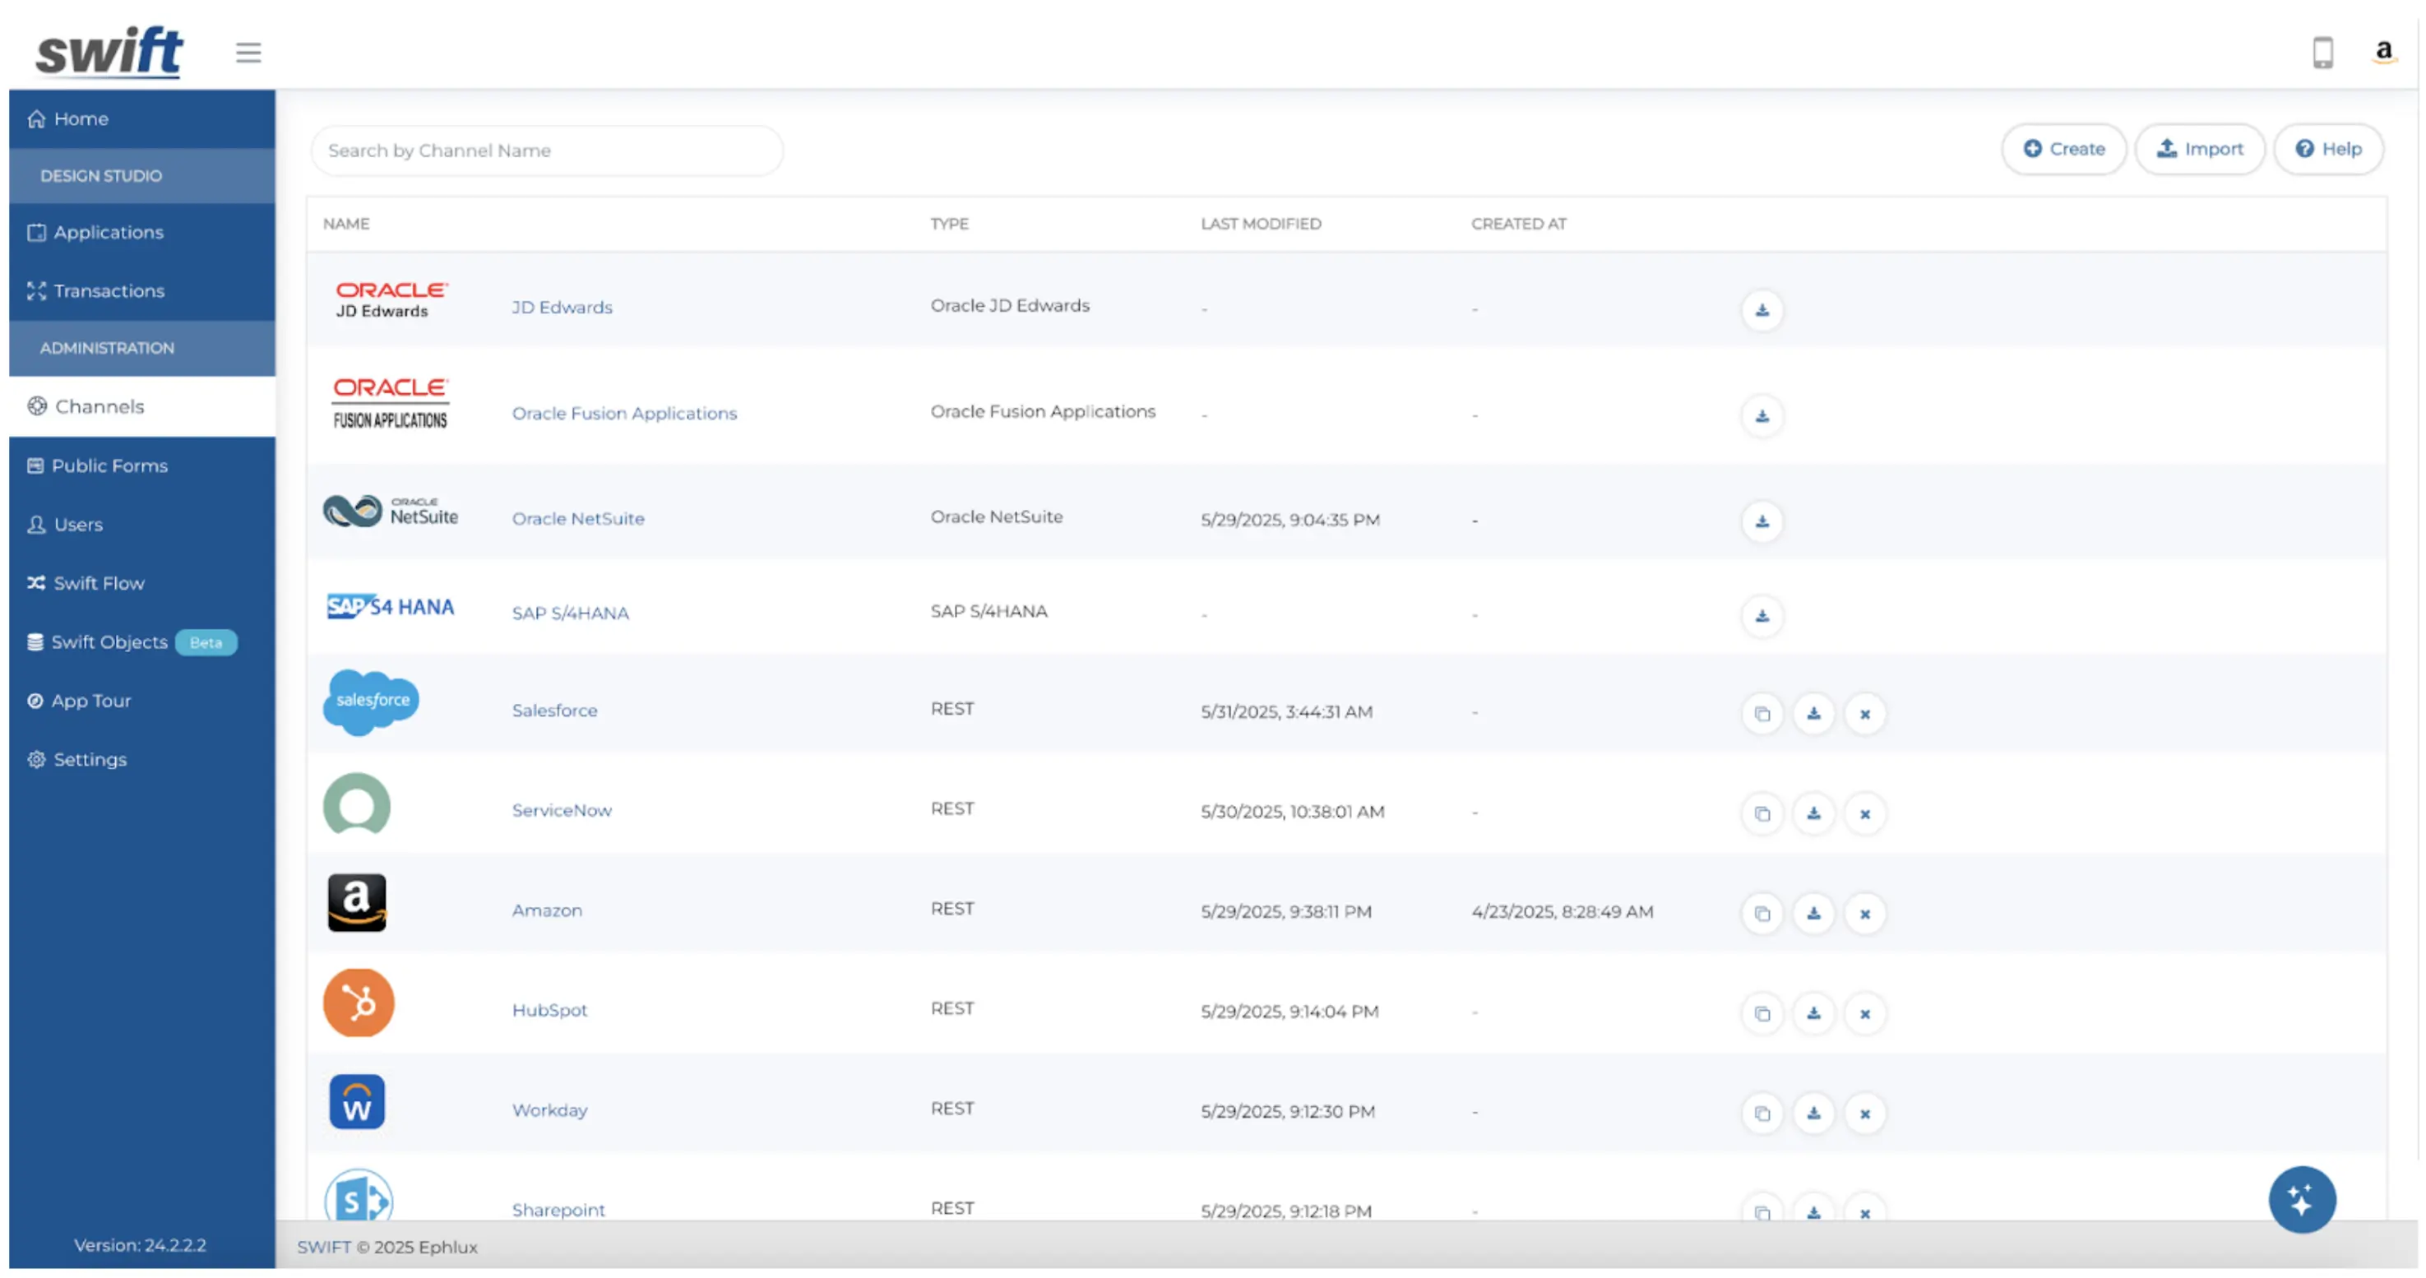Open Applications in sidebar
The width and height of the screenshot is (2426, 1278).
click(x=142, y=232)
